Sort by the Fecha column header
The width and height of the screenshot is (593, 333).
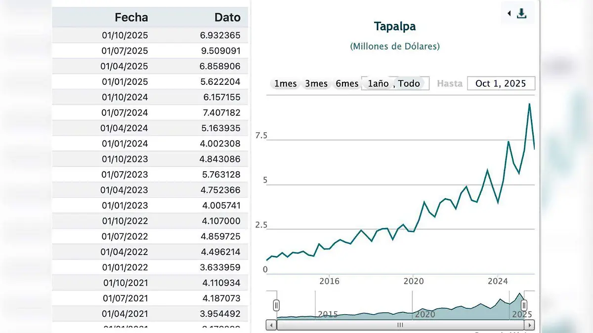[131, 17]
